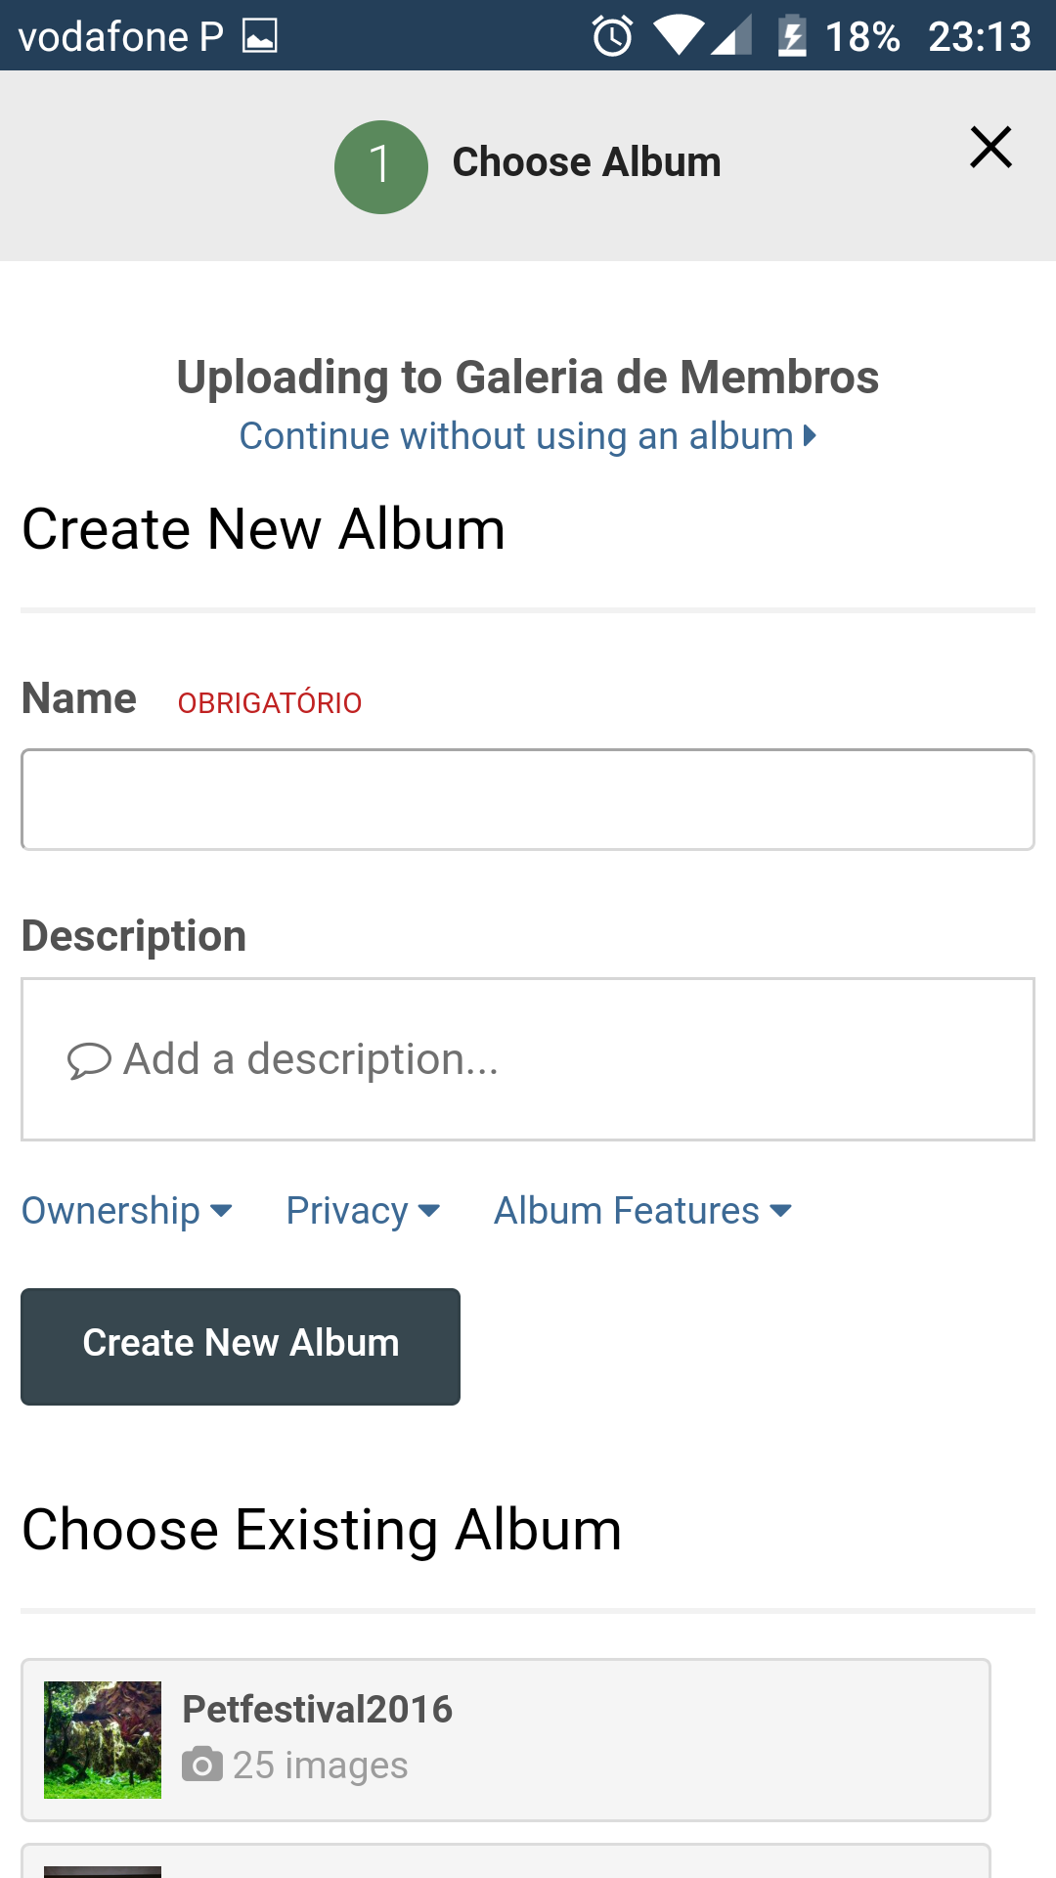
Task: Tap the cellular signal status icon
Action: tap(731, 36)
